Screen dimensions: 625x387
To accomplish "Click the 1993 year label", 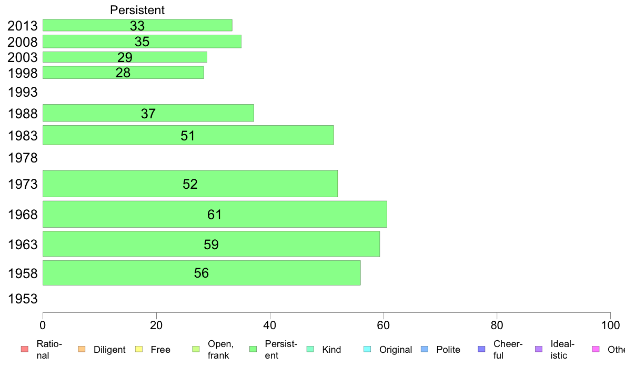I will (x=23, y=92).
